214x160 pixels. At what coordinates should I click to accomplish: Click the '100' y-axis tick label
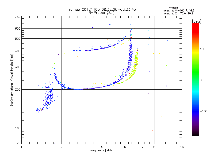point(18,128)
